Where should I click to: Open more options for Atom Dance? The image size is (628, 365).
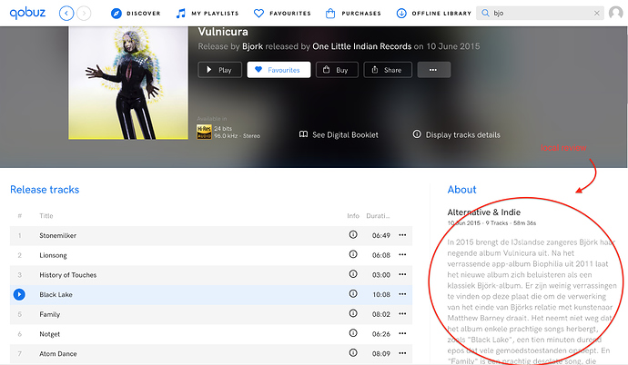402,353
